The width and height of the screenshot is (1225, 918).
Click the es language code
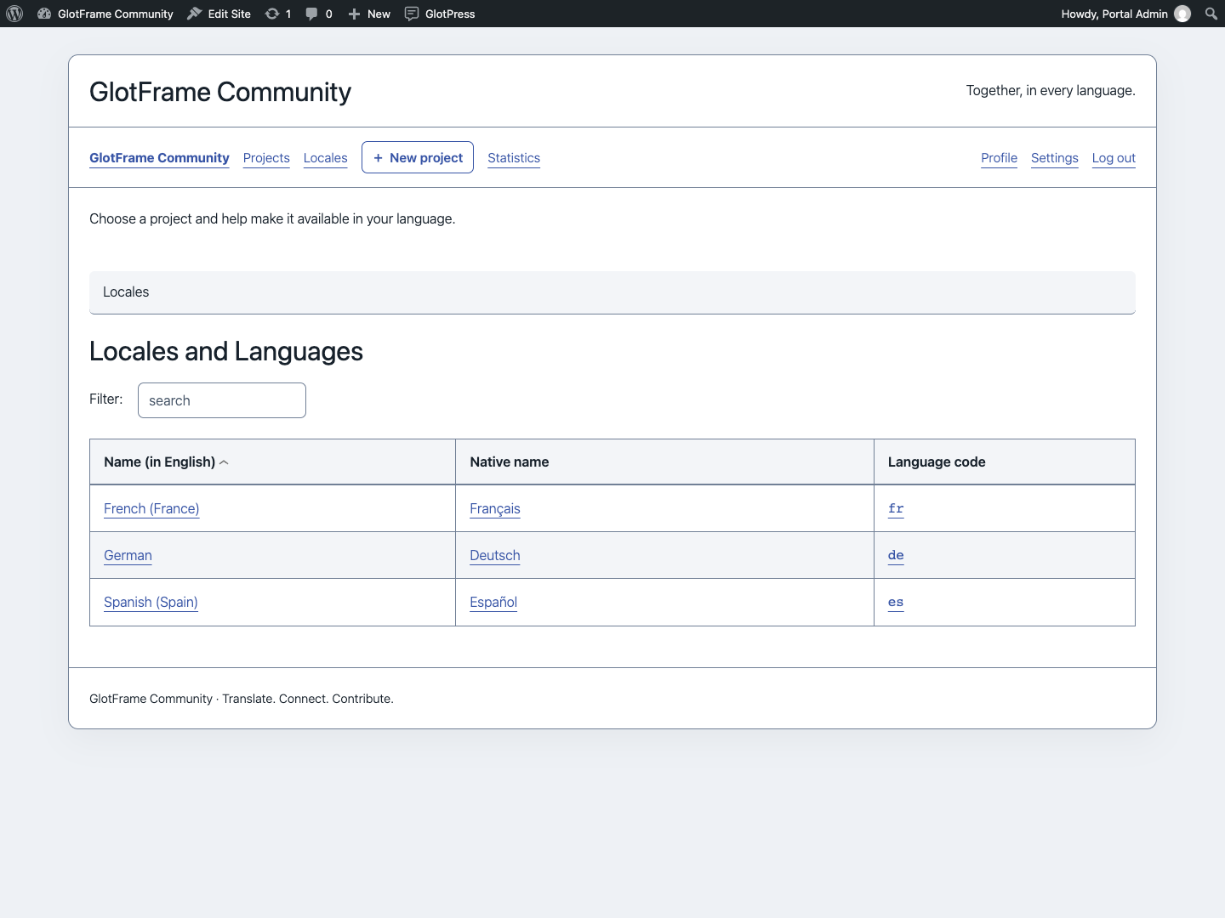pyautogui.click(x=896, y=602)
